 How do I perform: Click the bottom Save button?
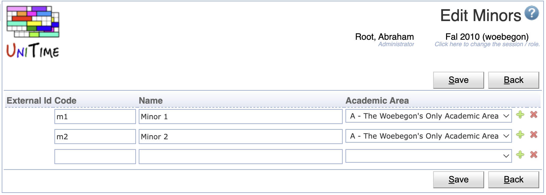[459, 180]
